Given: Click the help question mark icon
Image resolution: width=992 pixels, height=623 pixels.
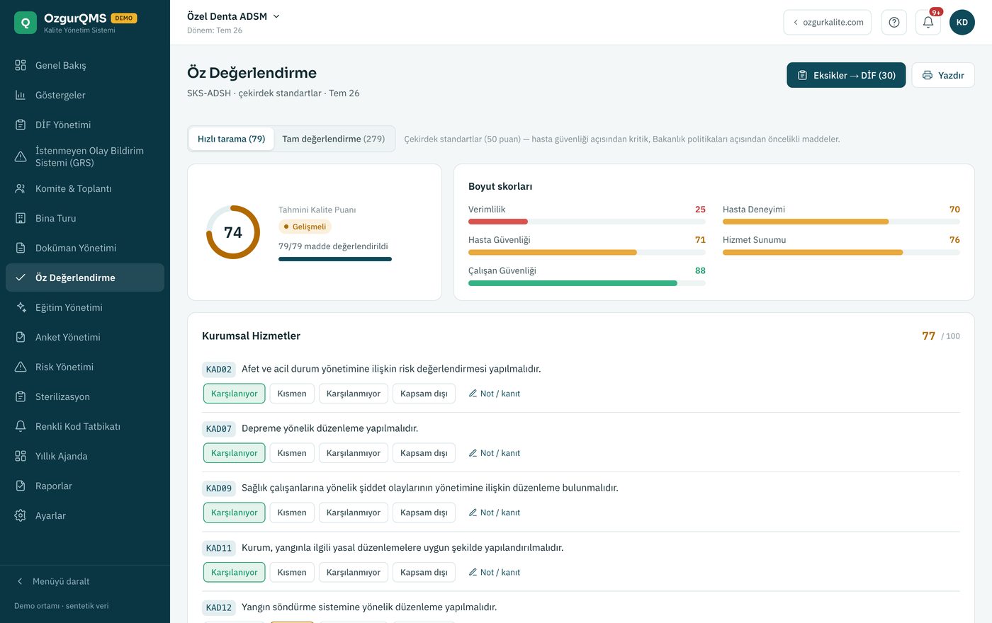Looking at the screenshot, I should pos(894,22).
